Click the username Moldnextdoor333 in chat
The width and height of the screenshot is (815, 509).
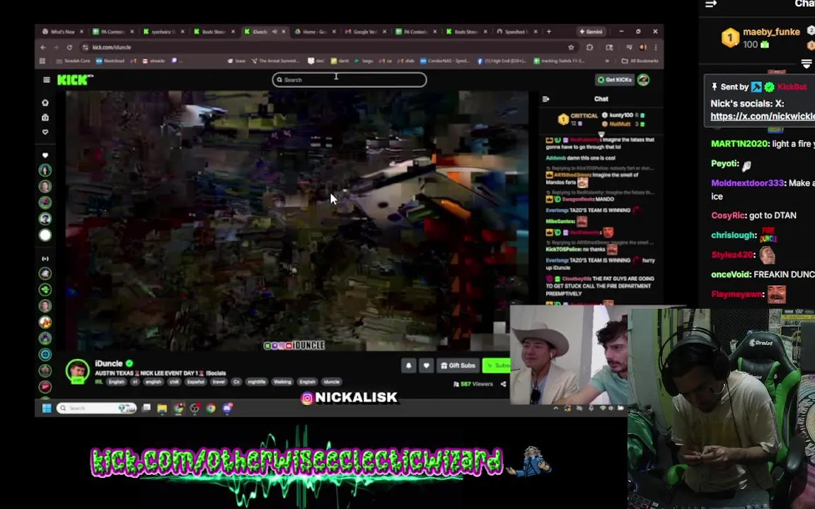[747, 183]
